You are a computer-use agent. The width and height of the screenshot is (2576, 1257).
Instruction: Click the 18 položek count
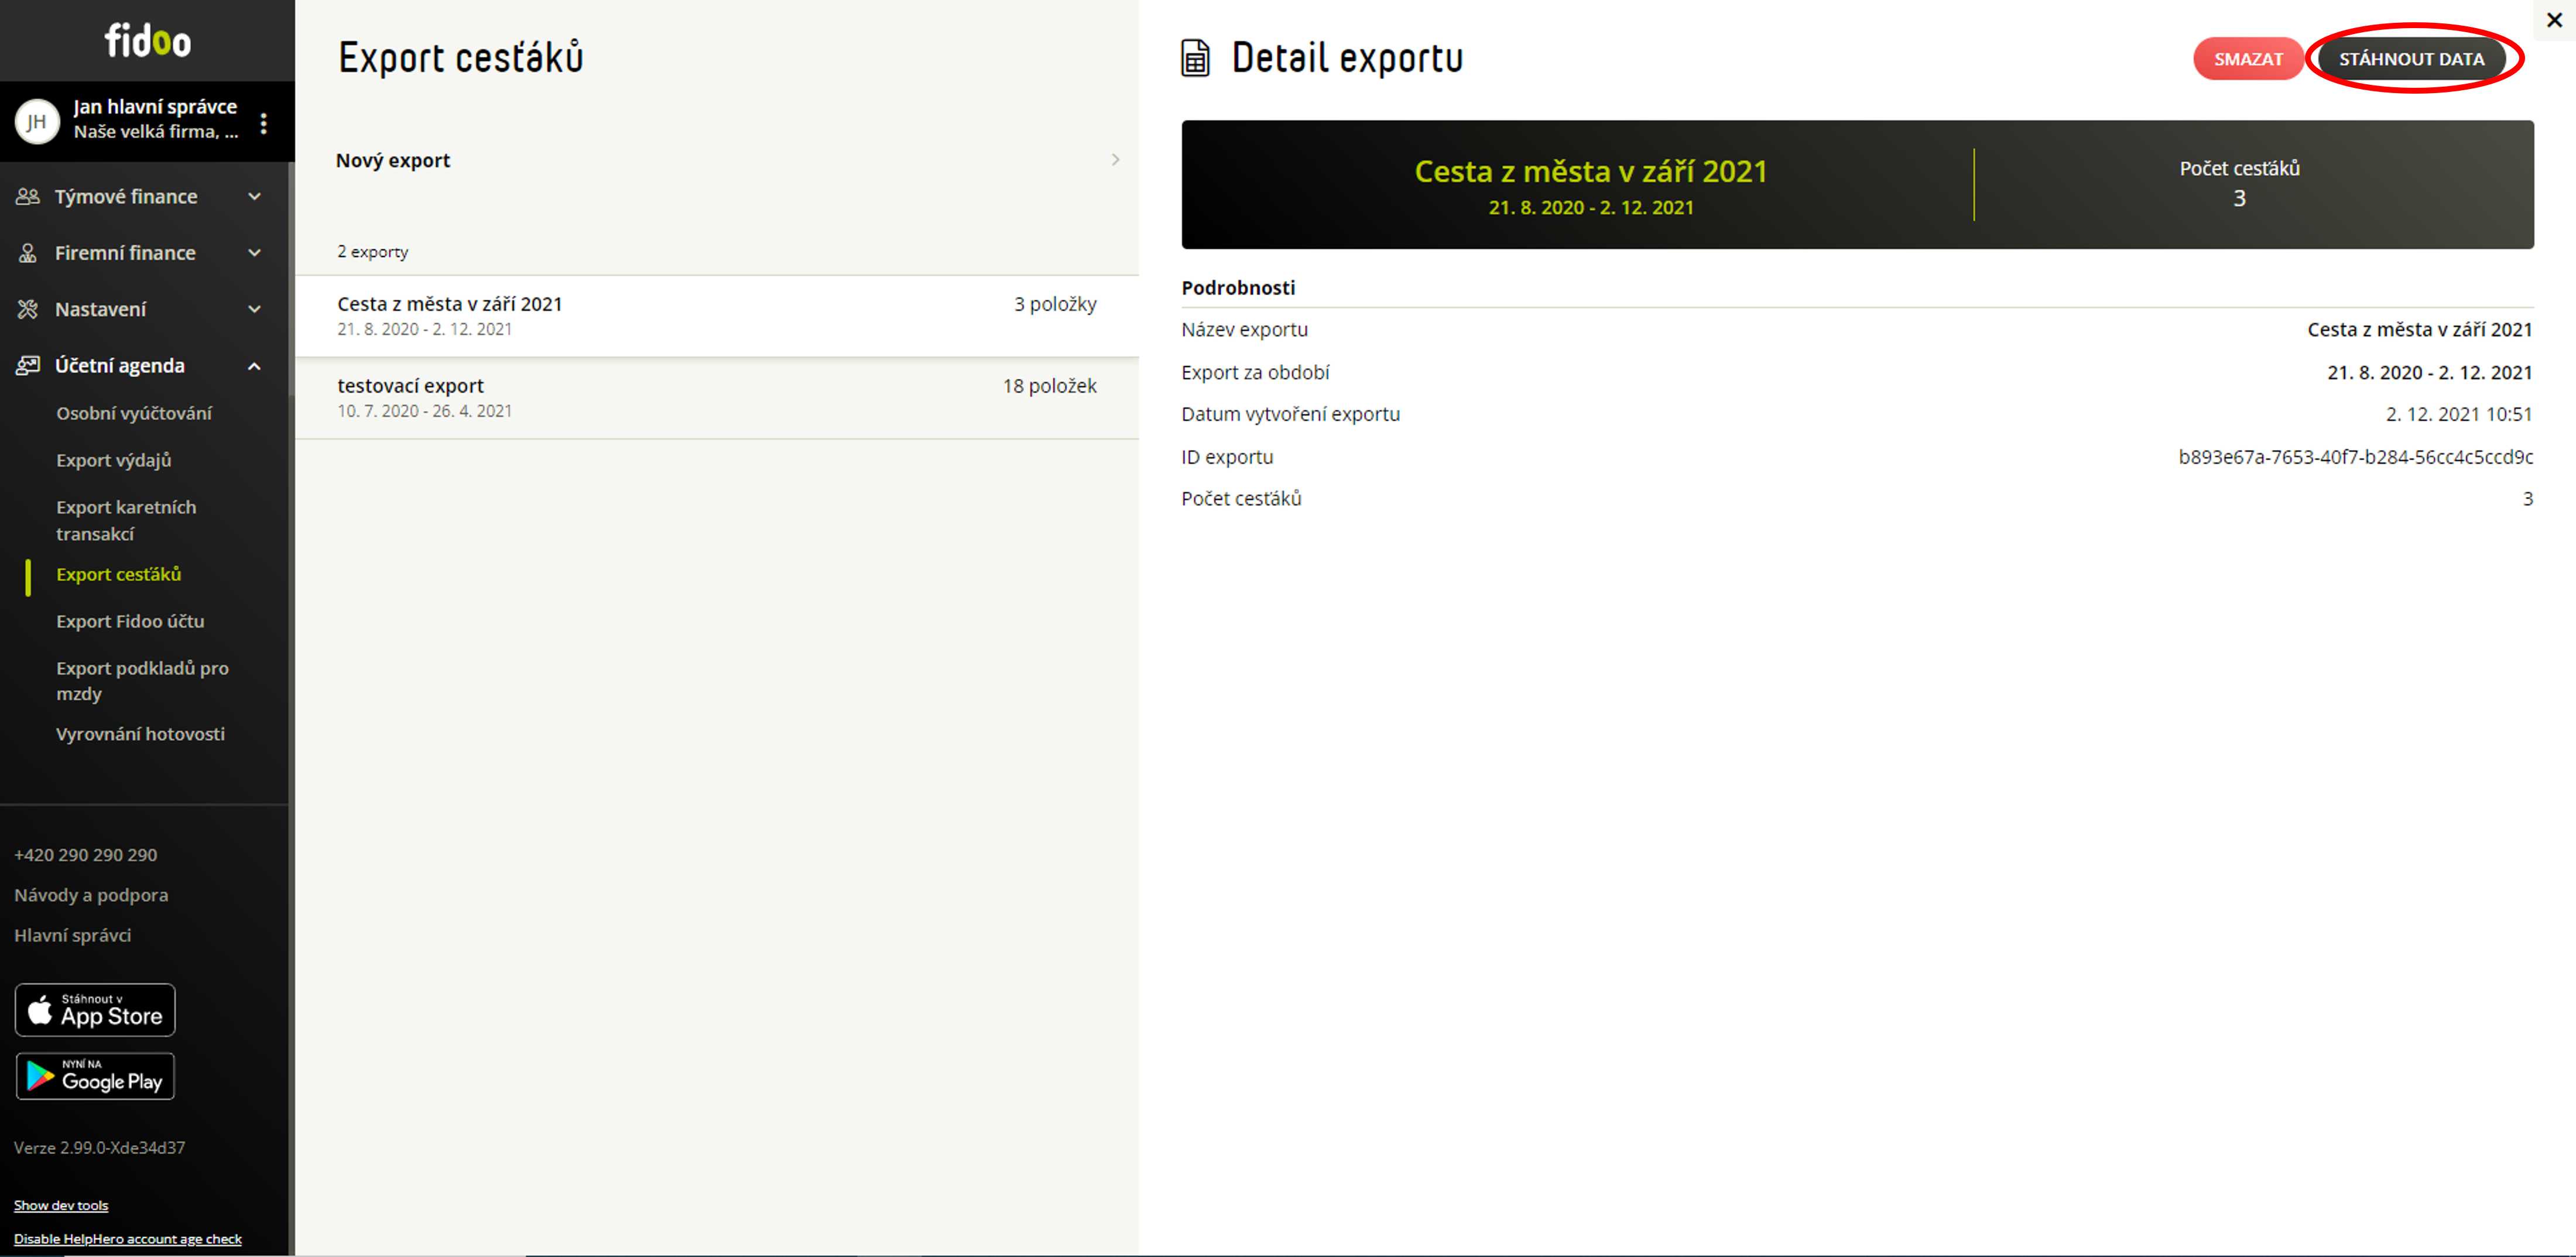click(x=1050, y=386)
